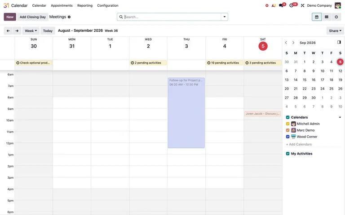Click the Sep 2026 month title

(307, 43)
